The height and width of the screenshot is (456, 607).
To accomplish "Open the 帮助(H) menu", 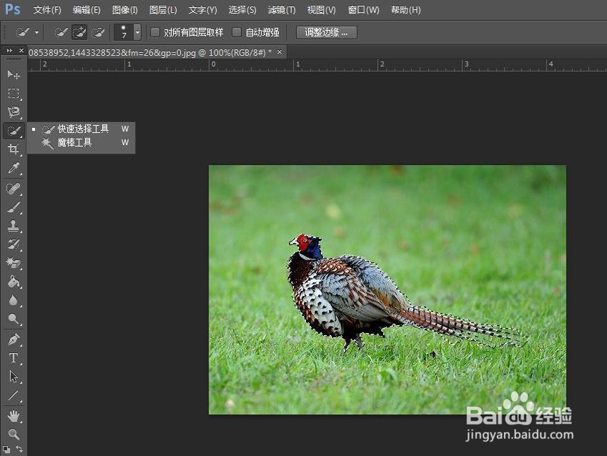I will 405,10.
